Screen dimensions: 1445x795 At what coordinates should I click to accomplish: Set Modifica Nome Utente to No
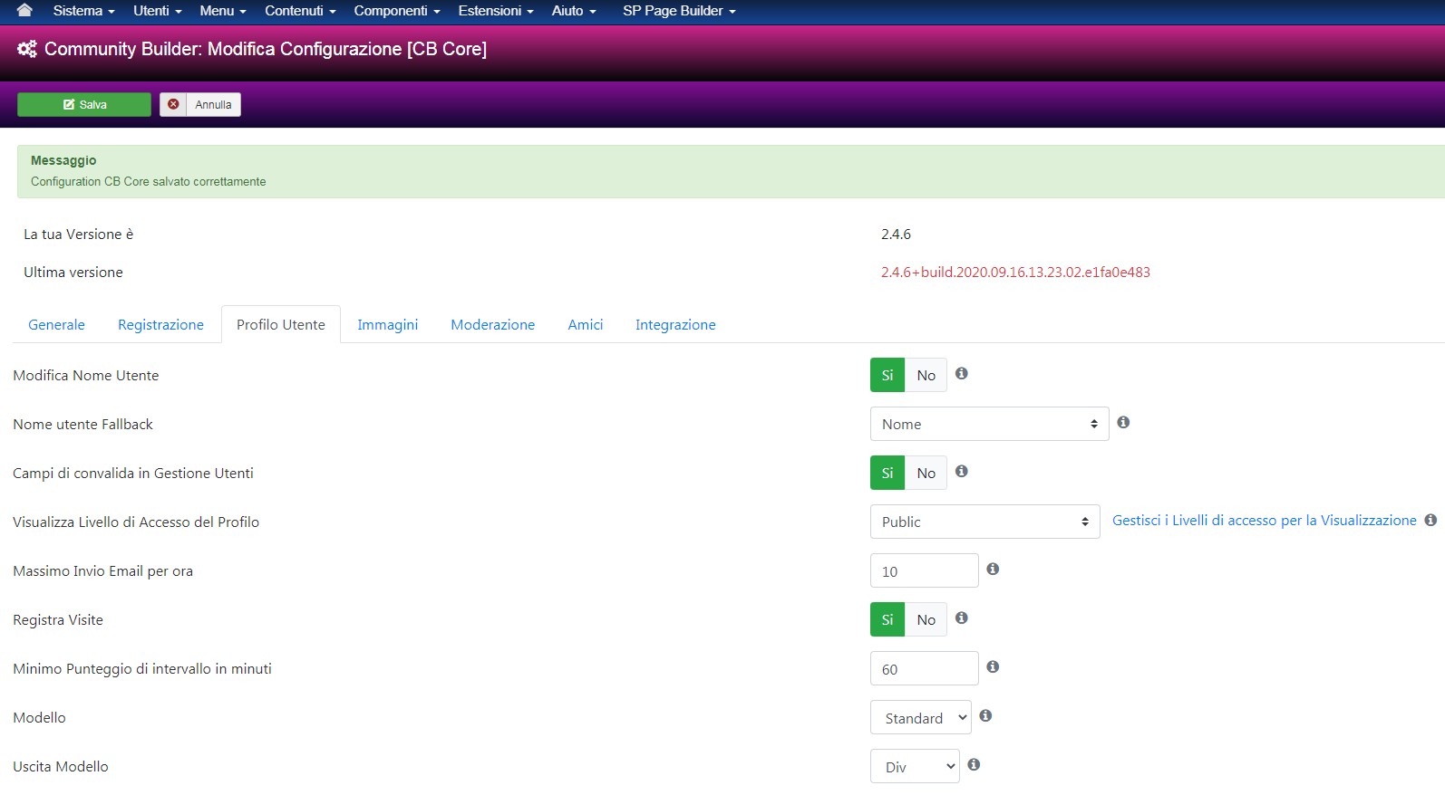pos(926,375)
